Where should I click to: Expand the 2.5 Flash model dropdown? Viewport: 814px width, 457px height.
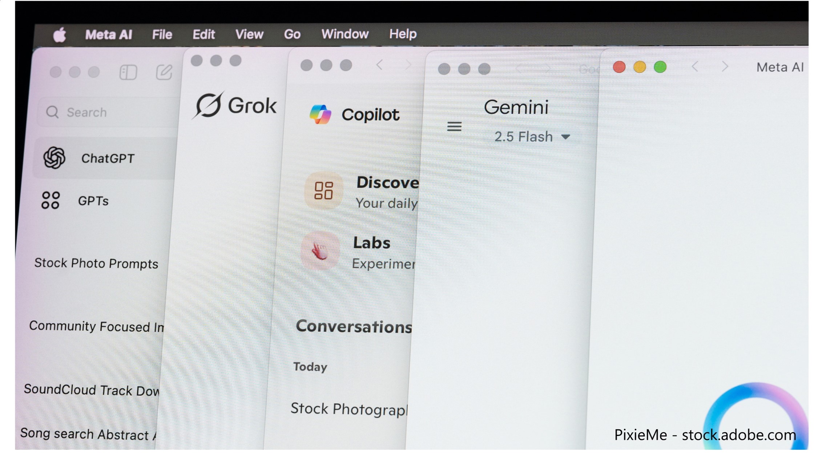[532, 137]
